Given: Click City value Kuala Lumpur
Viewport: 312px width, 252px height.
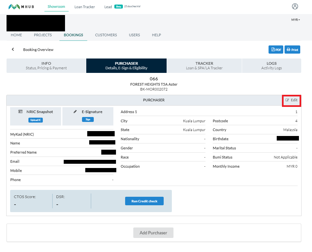Looking at the screenshot, I should [x=194, y=121].
